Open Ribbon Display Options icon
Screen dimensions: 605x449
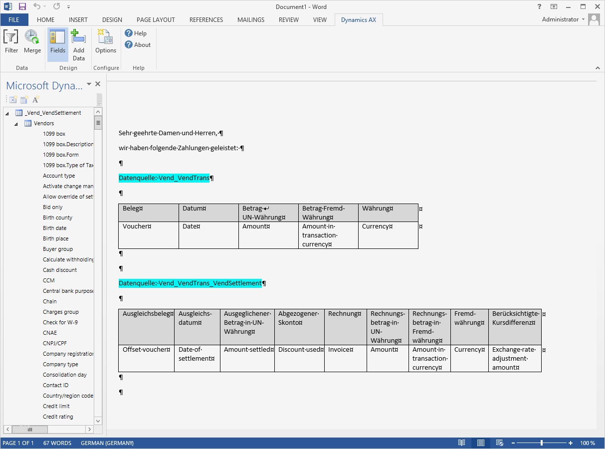click(x=554, y=6)
